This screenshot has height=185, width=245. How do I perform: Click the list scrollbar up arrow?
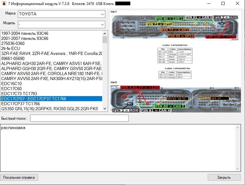coord(105,34)
